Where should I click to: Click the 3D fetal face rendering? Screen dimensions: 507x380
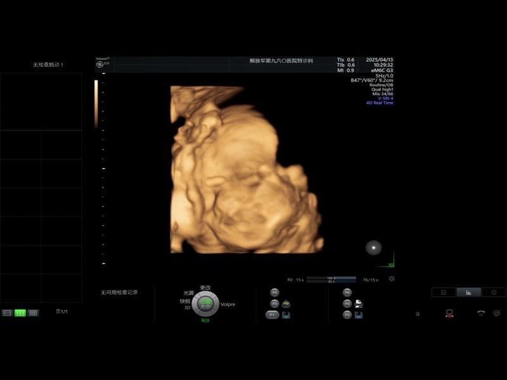click(247, 170)
